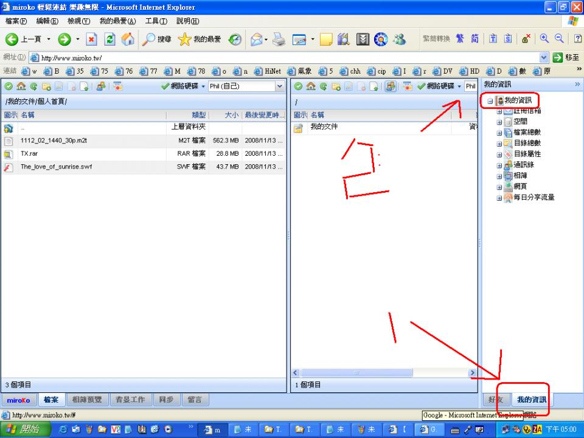
Task: Sort left pane by 大小 column header
Action: coord(225,115)
